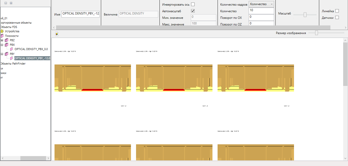The width and height of the screenshot is (348, 166).
Task: Click the Мин. значение field
Action: click(204, 18)
